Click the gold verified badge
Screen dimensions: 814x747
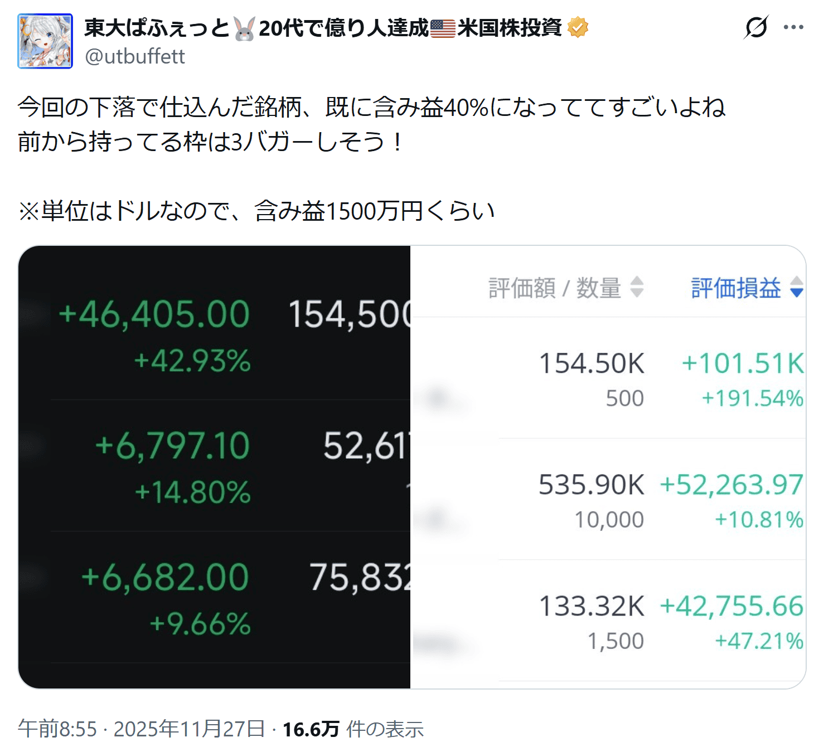point(578,27)
